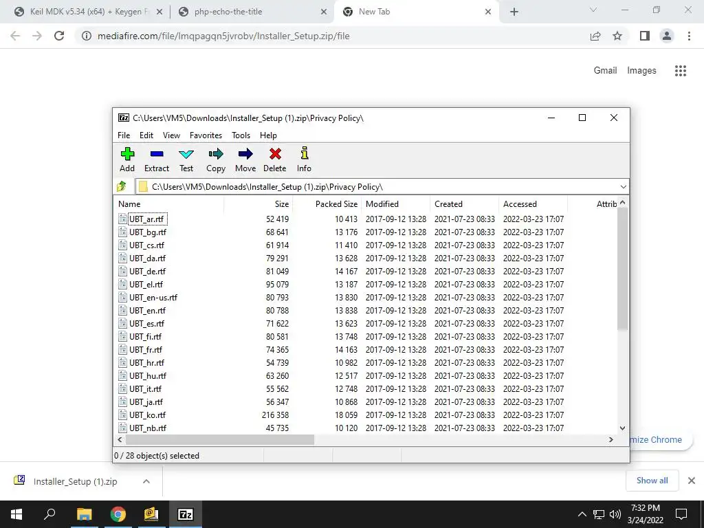This screenshot has width=704, height=528.
Task: Open a new Chrome tab with plus button
Action: click(x=514, y=12)
